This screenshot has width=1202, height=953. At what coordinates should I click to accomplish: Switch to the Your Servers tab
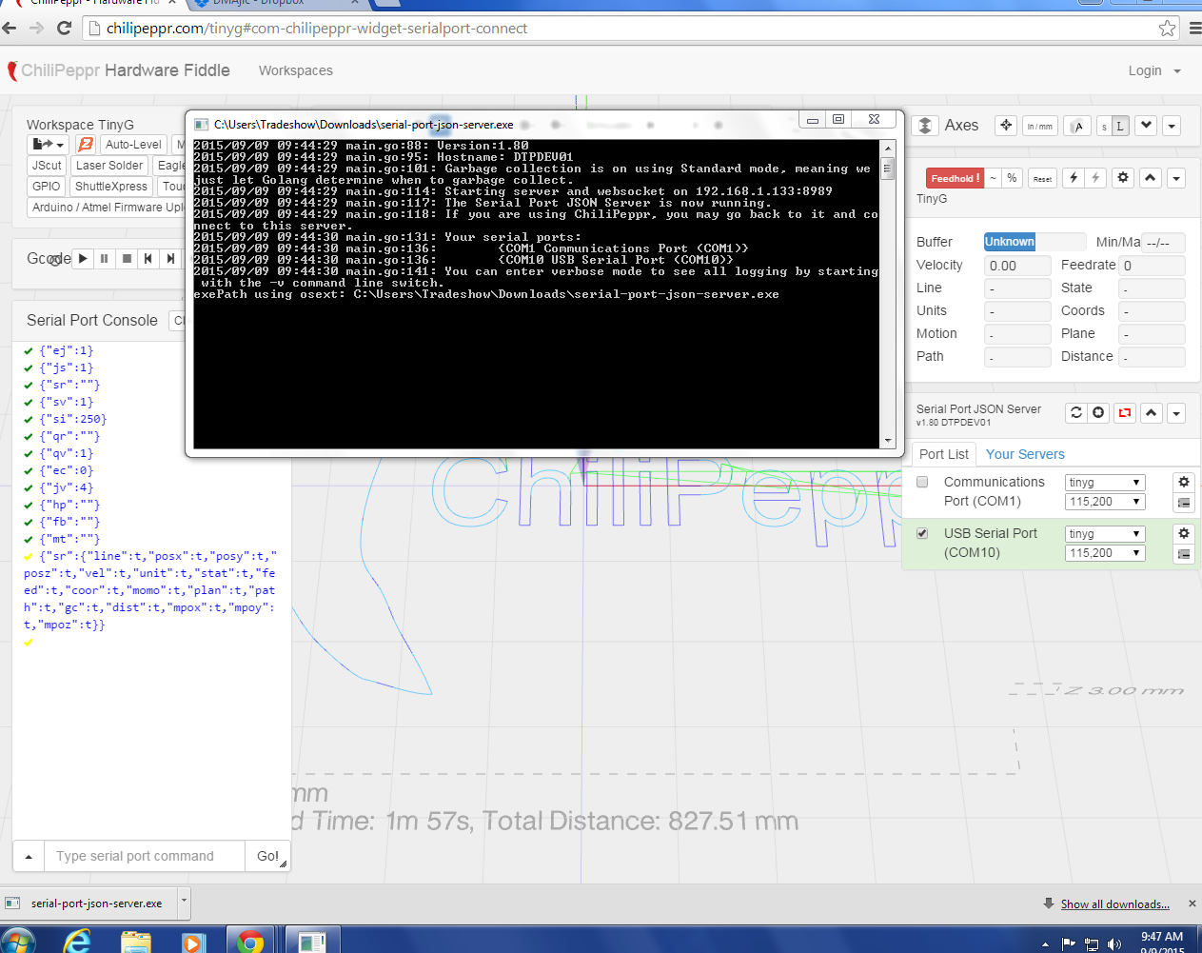click(1025, 454)
